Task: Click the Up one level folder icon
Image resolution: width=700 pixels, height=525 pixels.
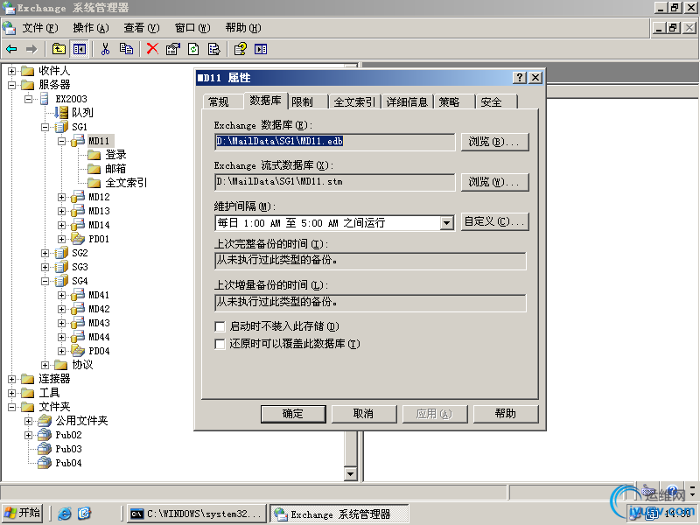Action: 59,49
